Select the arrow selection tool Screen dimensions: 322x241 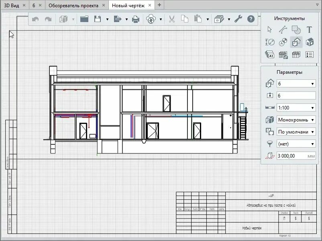[270, 30]
